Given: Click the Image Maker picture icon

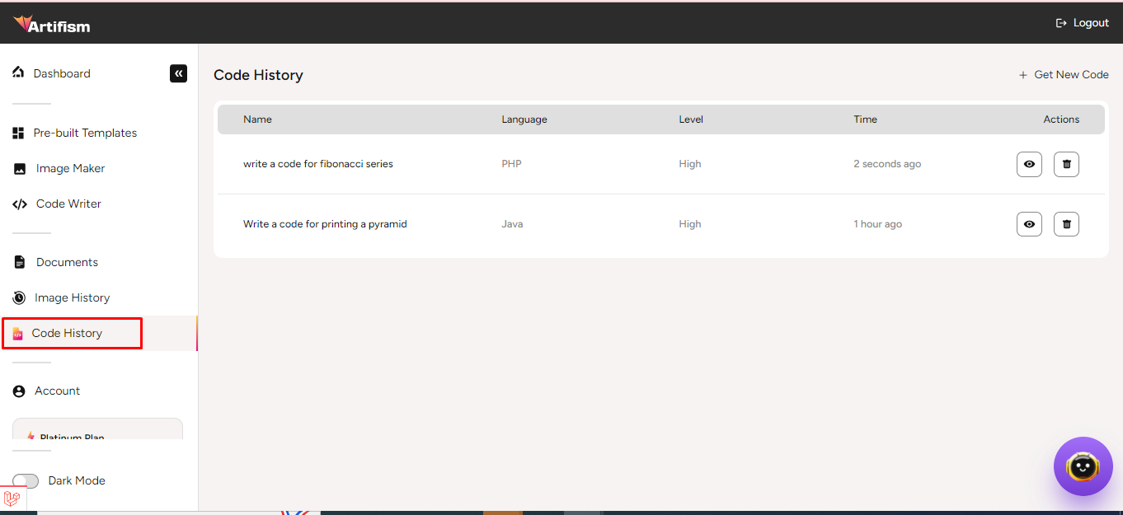Looking at the screenshot, I should pyautogui.click(x=20, y=169).
